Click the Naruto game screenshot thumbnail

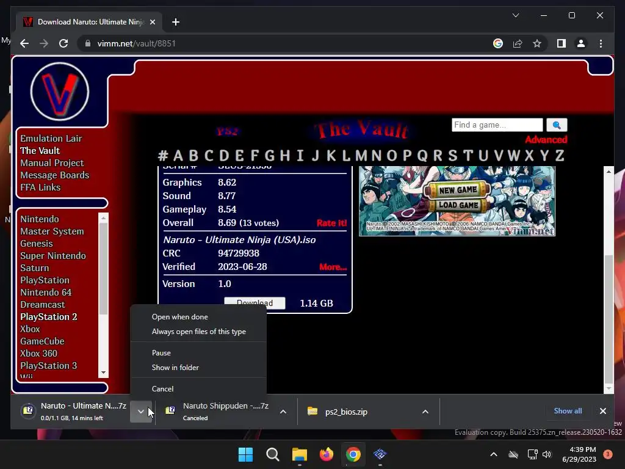tap(457, 201)
